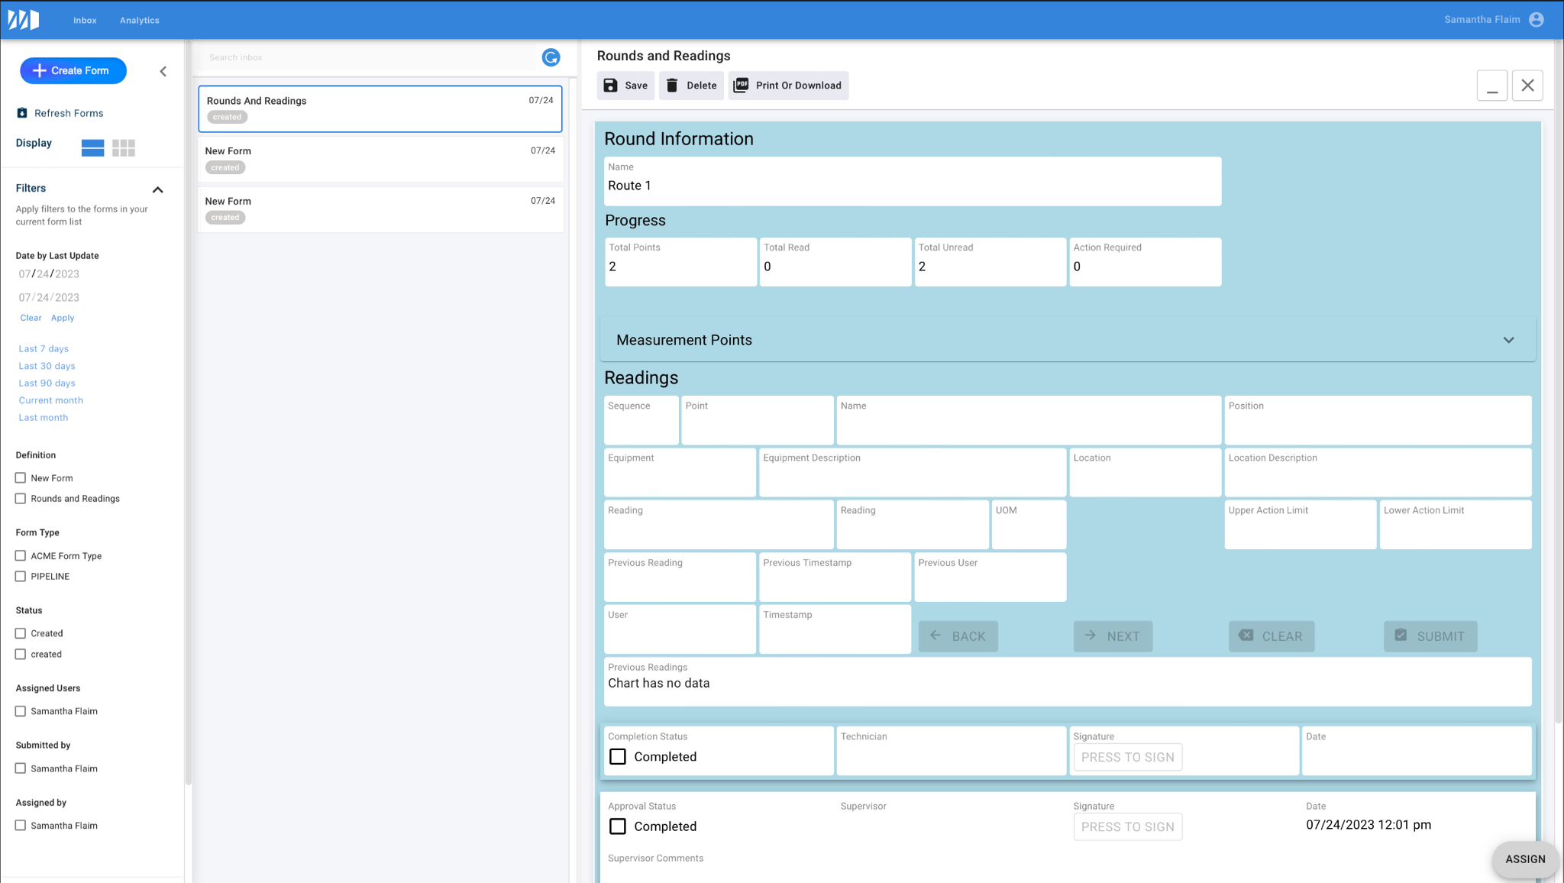Click the Delete trash icon
1564x883 pixels.
[x=672, y=86]
